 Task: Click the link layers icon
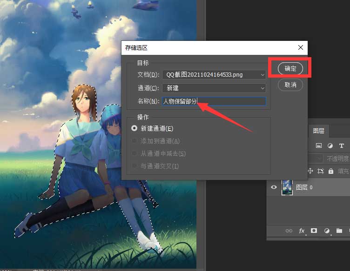289,231
